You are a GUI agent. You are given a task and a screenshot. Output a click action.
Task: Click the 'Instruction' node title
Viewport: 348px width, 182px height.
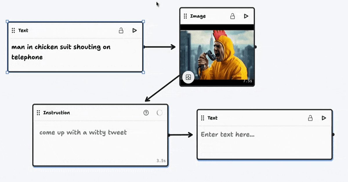pyautogui.click(x=57, y=113)
